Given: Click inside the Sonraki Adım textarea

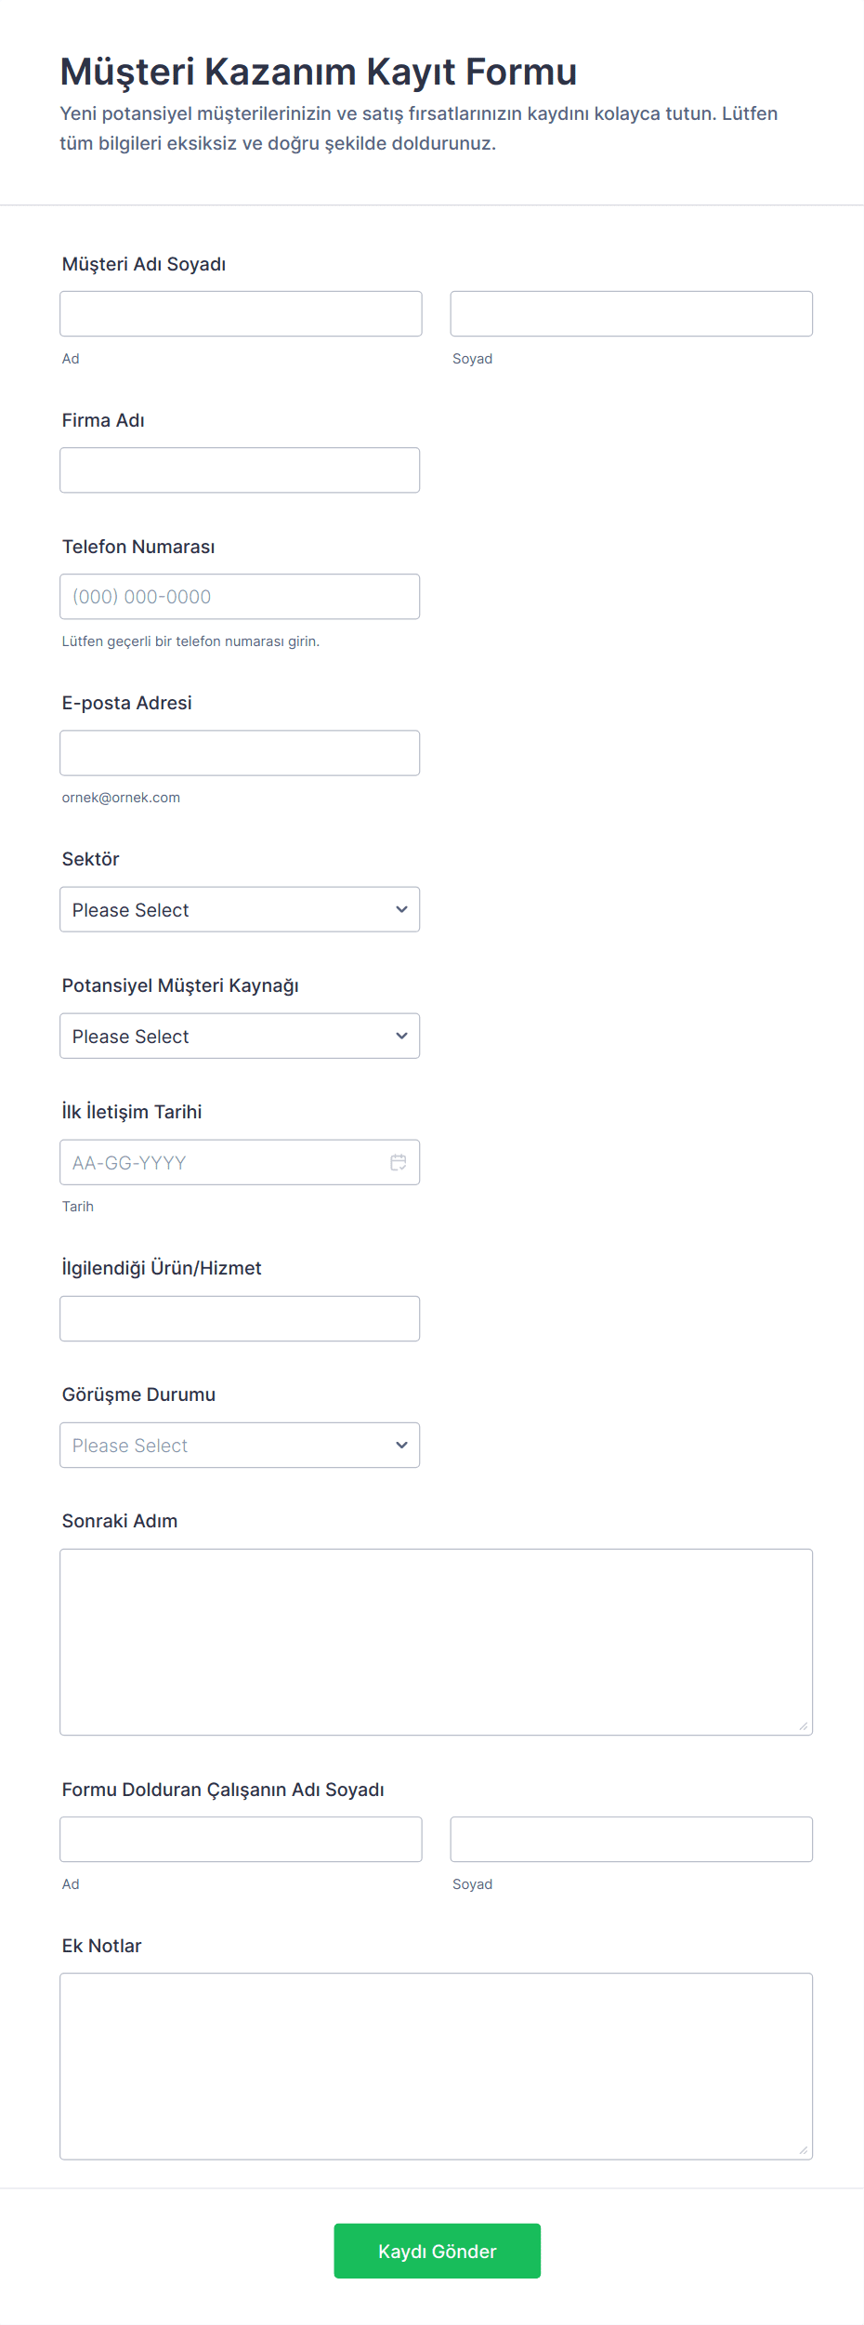Looking at the screenshot, I should tap(436, 1642).
